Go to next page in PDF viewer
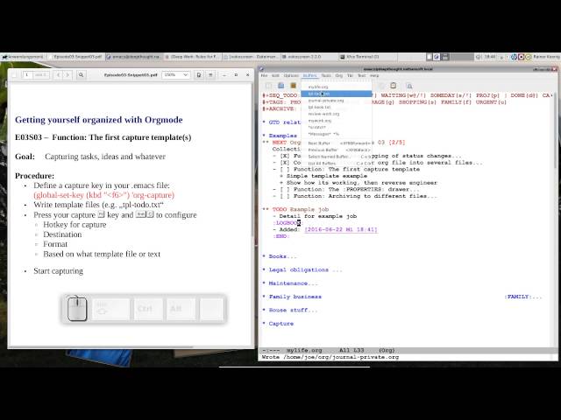Image resolution: width=561 pixels, height=420 pixels. click(x=67, y=75)
